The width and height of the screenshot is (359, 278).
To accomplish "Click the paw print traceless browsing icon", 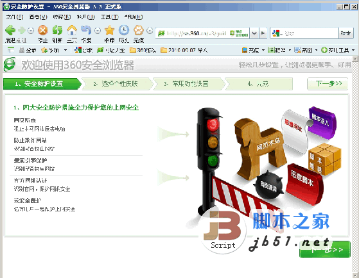I will point(139,30).
